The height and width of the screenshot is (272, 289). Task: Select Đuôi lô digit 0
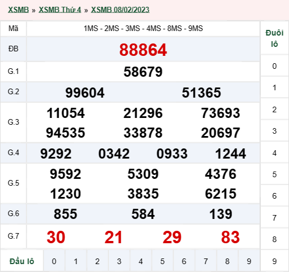coord(274,66)
